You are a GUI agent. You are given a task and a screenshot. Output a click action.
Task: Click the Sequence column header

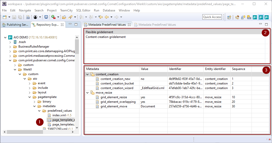[238, 69]
